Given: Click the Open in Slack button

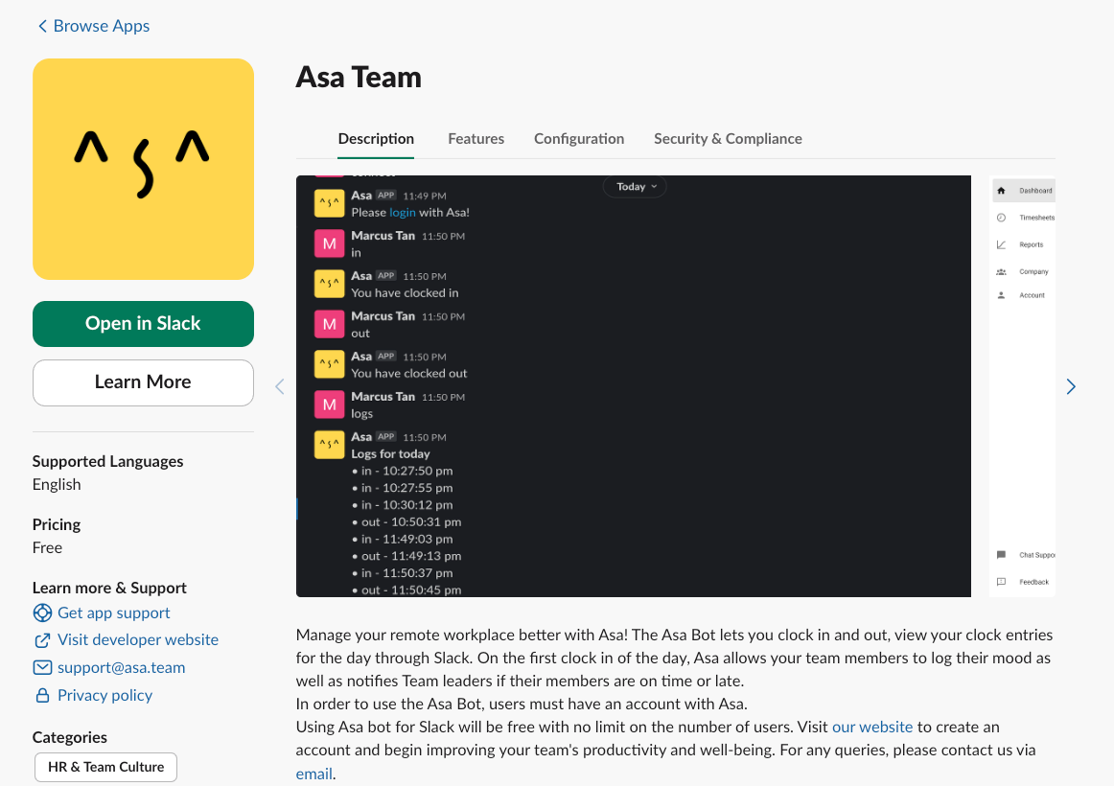Looking at the screenshot, I should [x=143, y=323].
